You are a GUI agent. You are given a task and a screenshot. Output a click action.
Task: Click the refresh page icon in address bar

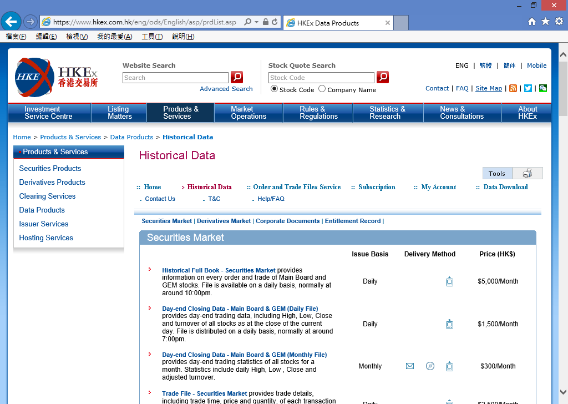point(275,22)
